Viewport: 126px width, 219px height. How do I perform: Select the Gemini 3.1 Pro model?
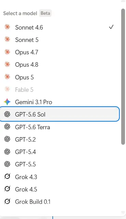coord(60,102)
